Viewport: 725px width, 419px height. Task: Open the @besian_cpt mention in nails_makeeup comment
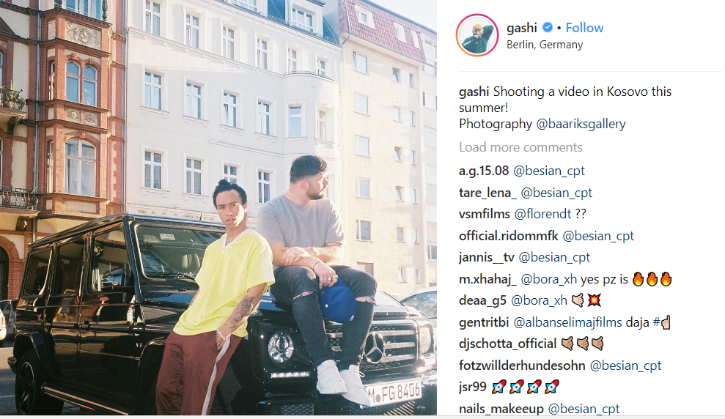(x=584, y=408)
